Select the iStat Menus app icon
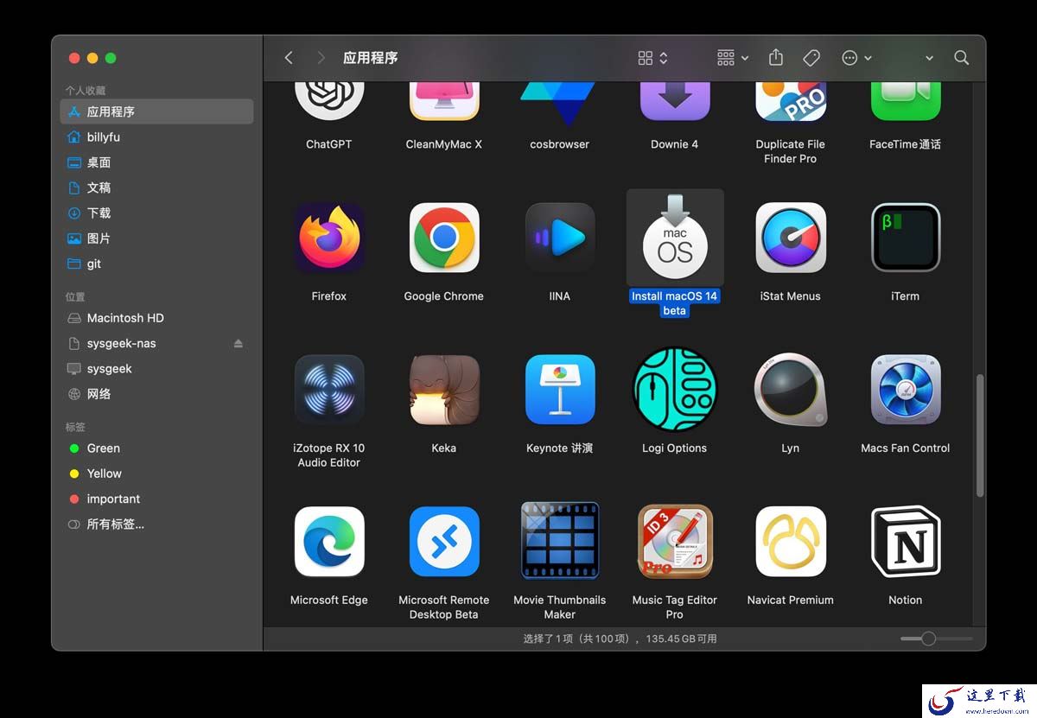This screenshot has height=718, width=1037. tap(791, 238)
